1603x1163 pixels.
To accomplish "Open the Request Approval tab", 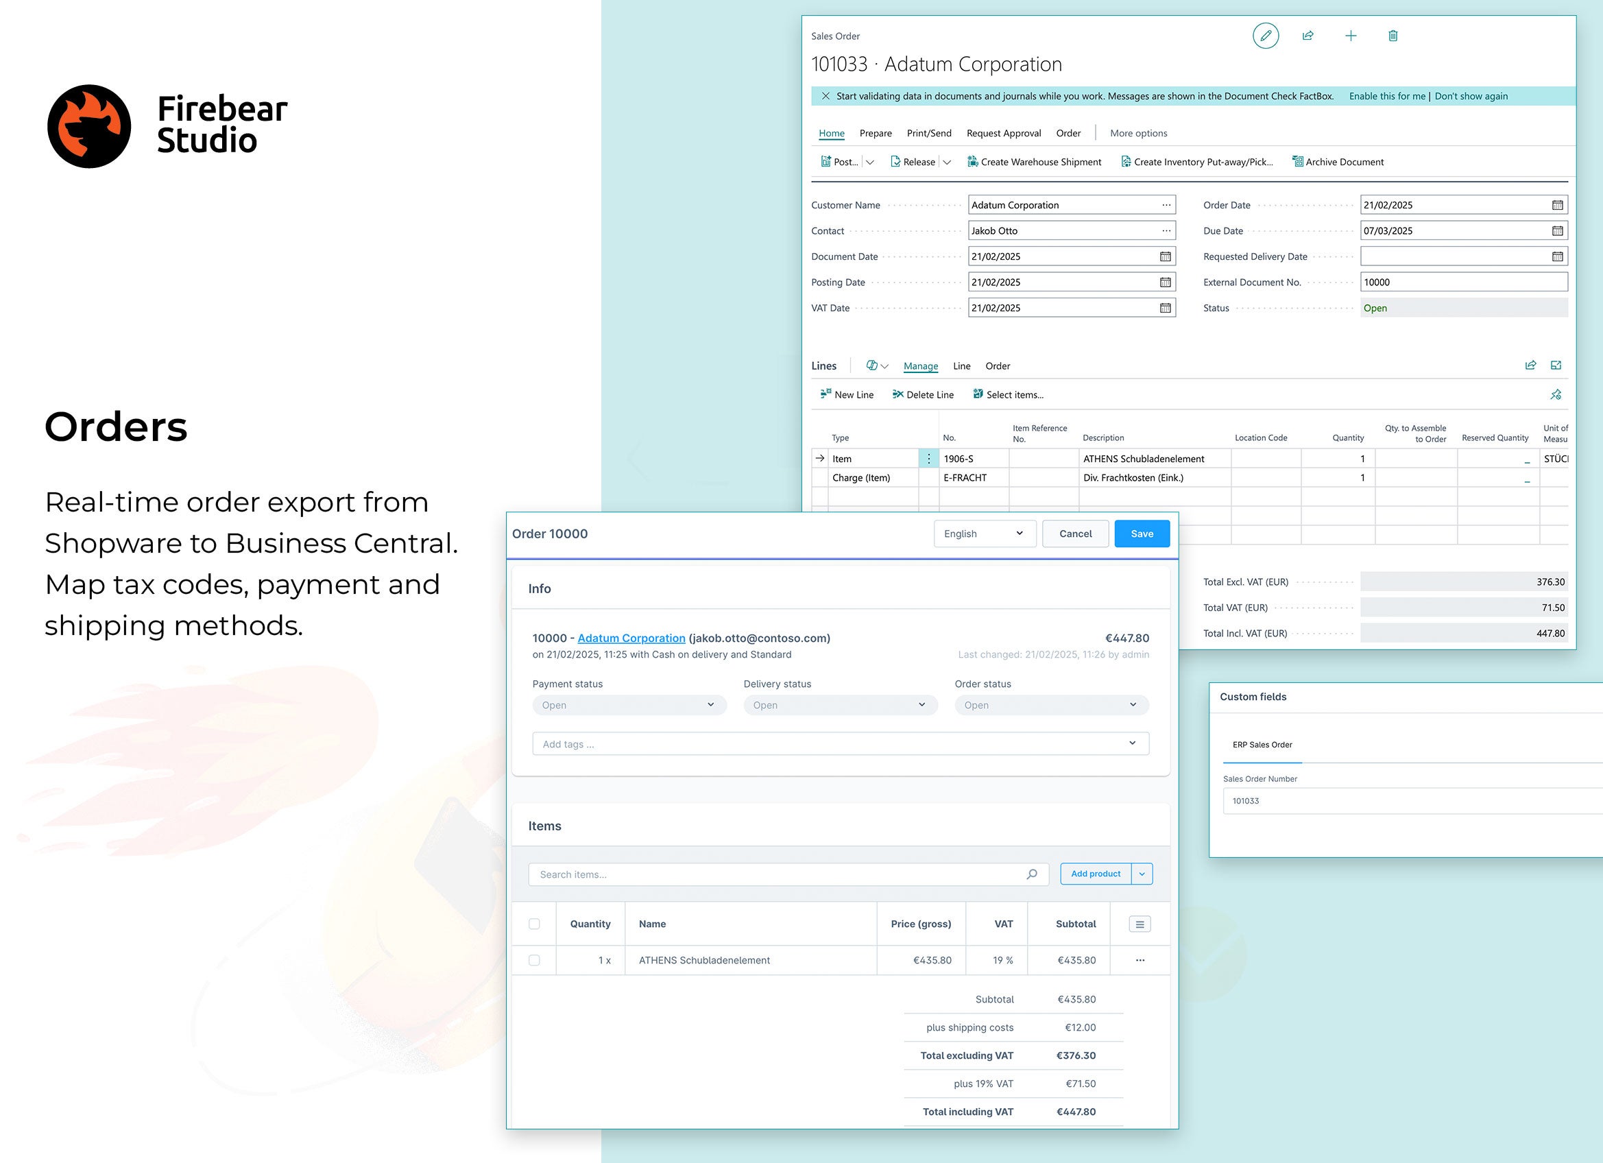I will [1004, 133].
